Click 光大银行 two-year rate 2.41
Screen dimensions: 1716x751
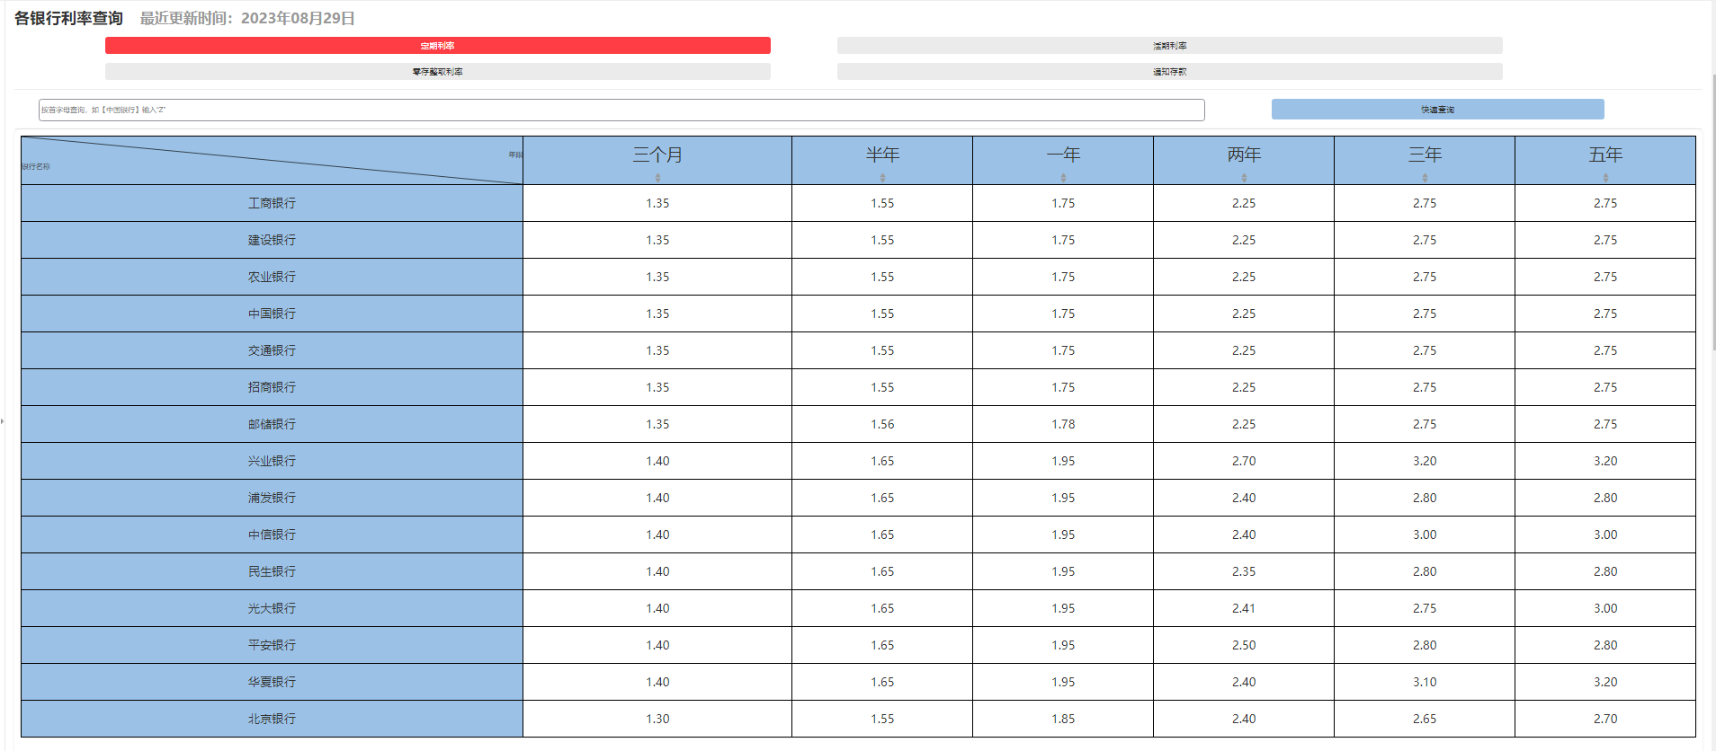(x=1244, y=608)
